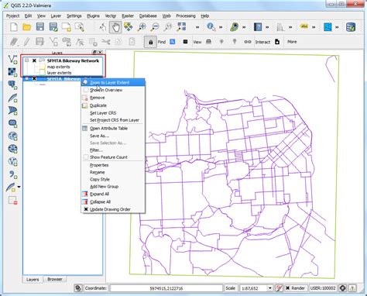This screenshot has width=367, height=296.
Task: Undock the Layers panel with float button
Action: click(x=94, y=53)
